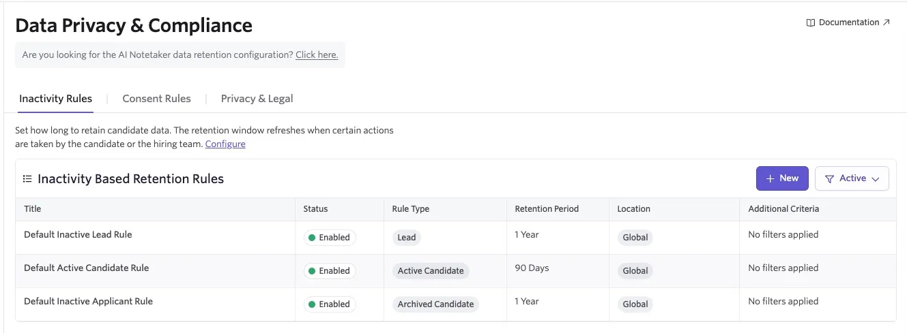Expand the chevron on the Active filter
The height and width of the screenshot is (333, 907).
tap(876, 179)
